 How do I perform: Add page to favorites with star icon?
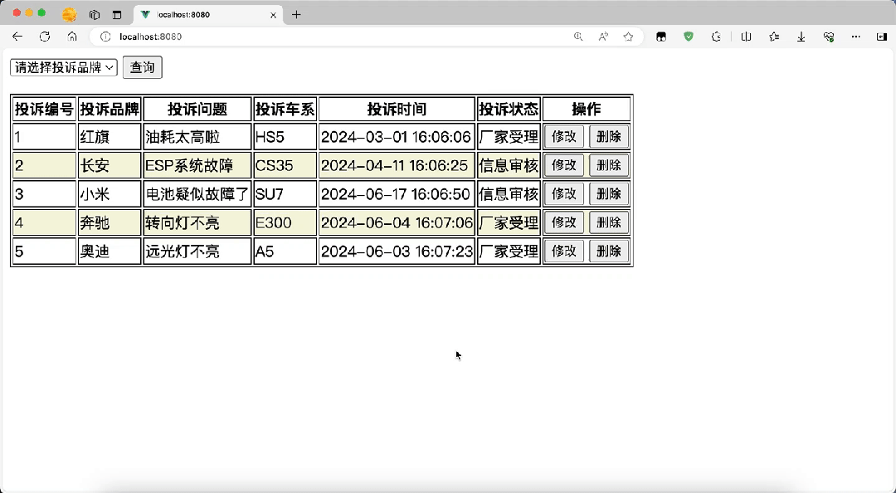tap(629, 37)
